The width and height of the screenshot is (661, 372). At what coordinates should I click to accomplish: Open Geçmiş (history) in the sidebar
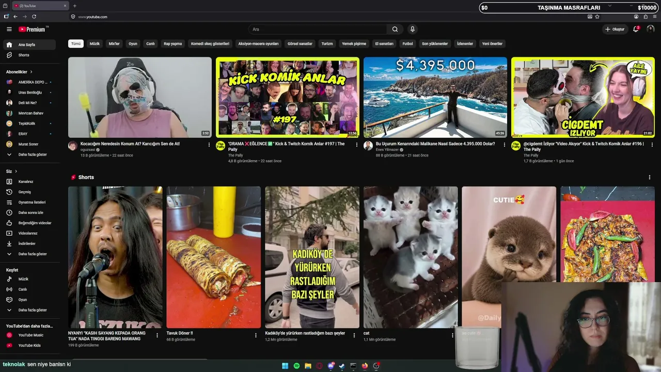tap(30, 192)
